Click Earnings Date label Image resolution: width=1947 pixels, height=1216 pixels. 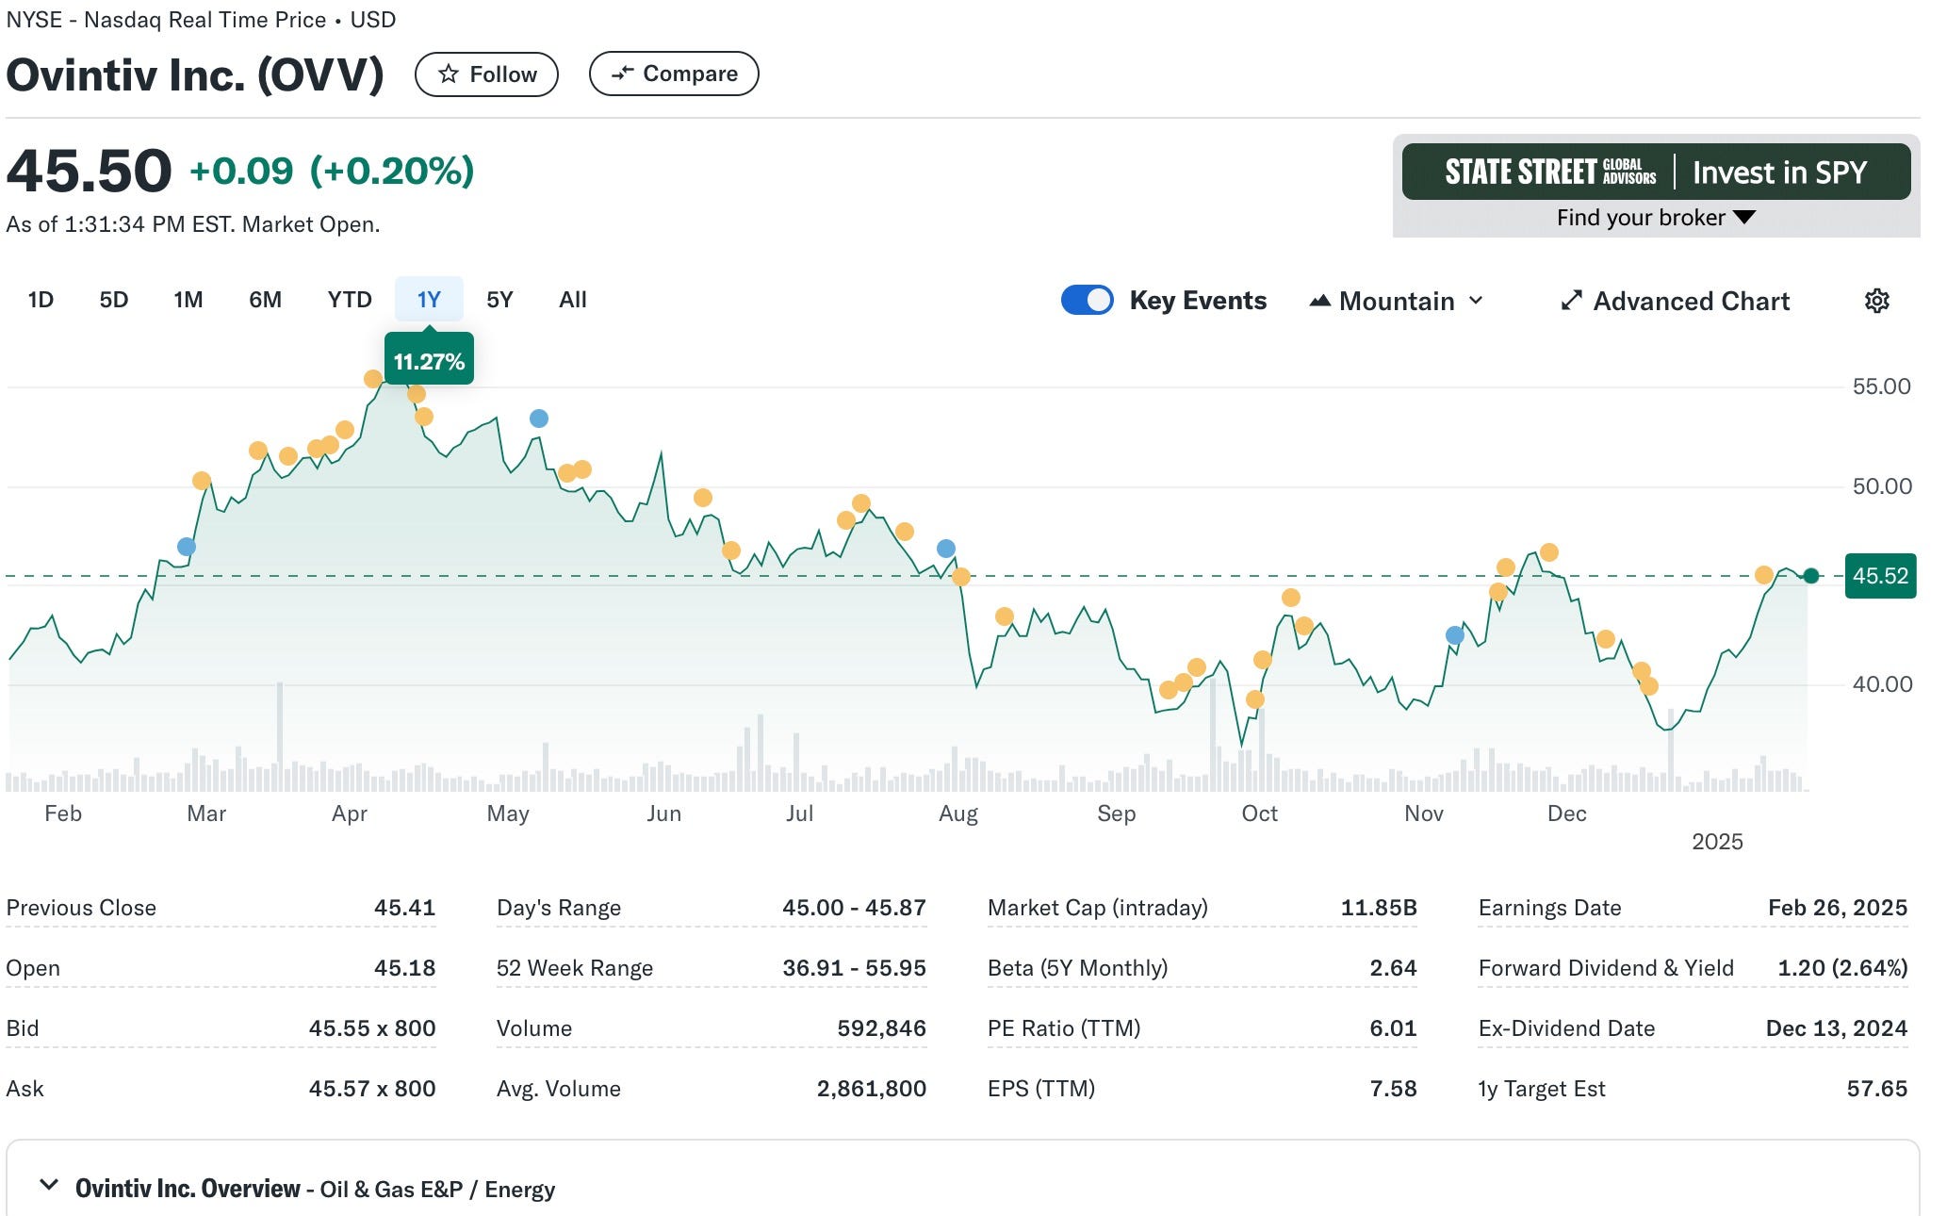1550,908
